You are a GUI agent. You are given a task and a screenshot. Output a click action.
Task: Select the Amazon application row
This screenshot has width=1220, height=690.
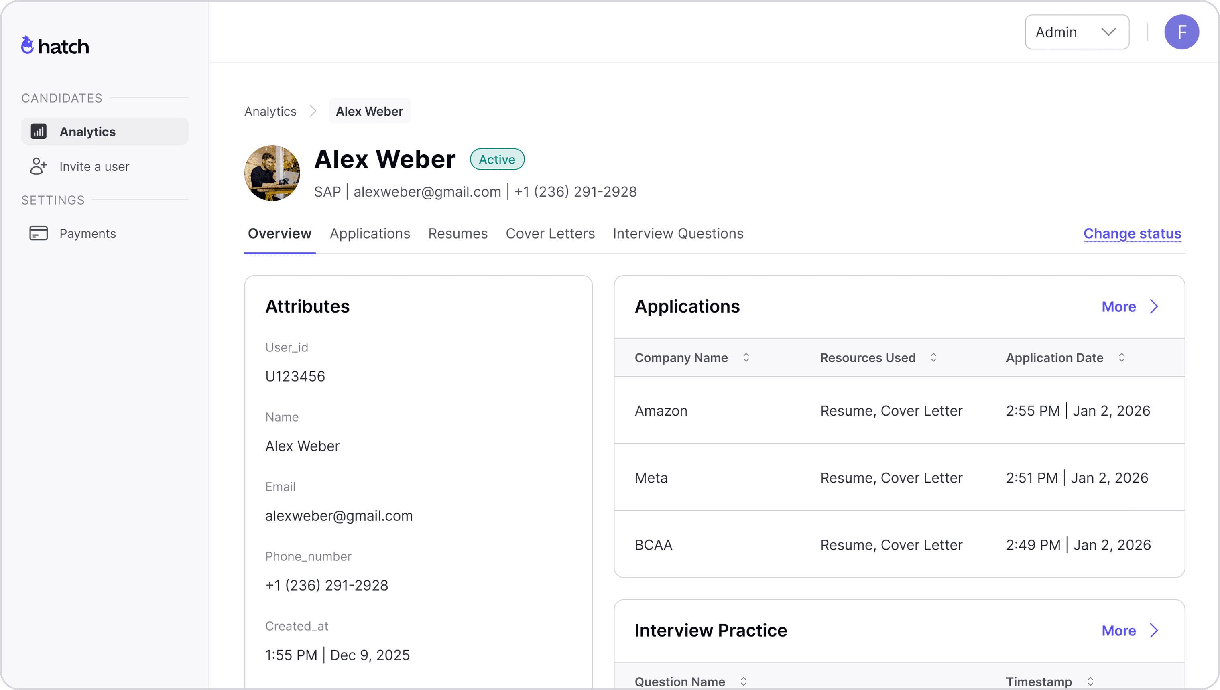point(899,410)
